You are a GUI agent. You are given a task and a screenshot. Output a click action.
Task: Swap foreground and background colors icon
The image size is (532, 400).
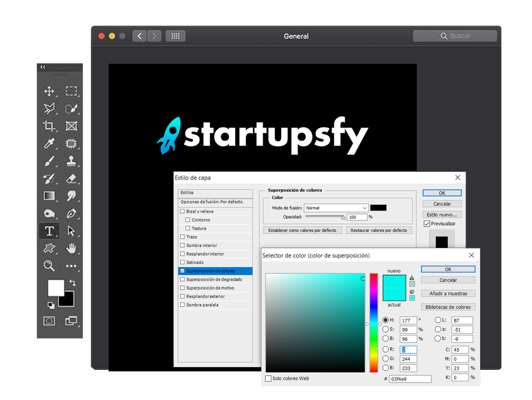point(73,282)
